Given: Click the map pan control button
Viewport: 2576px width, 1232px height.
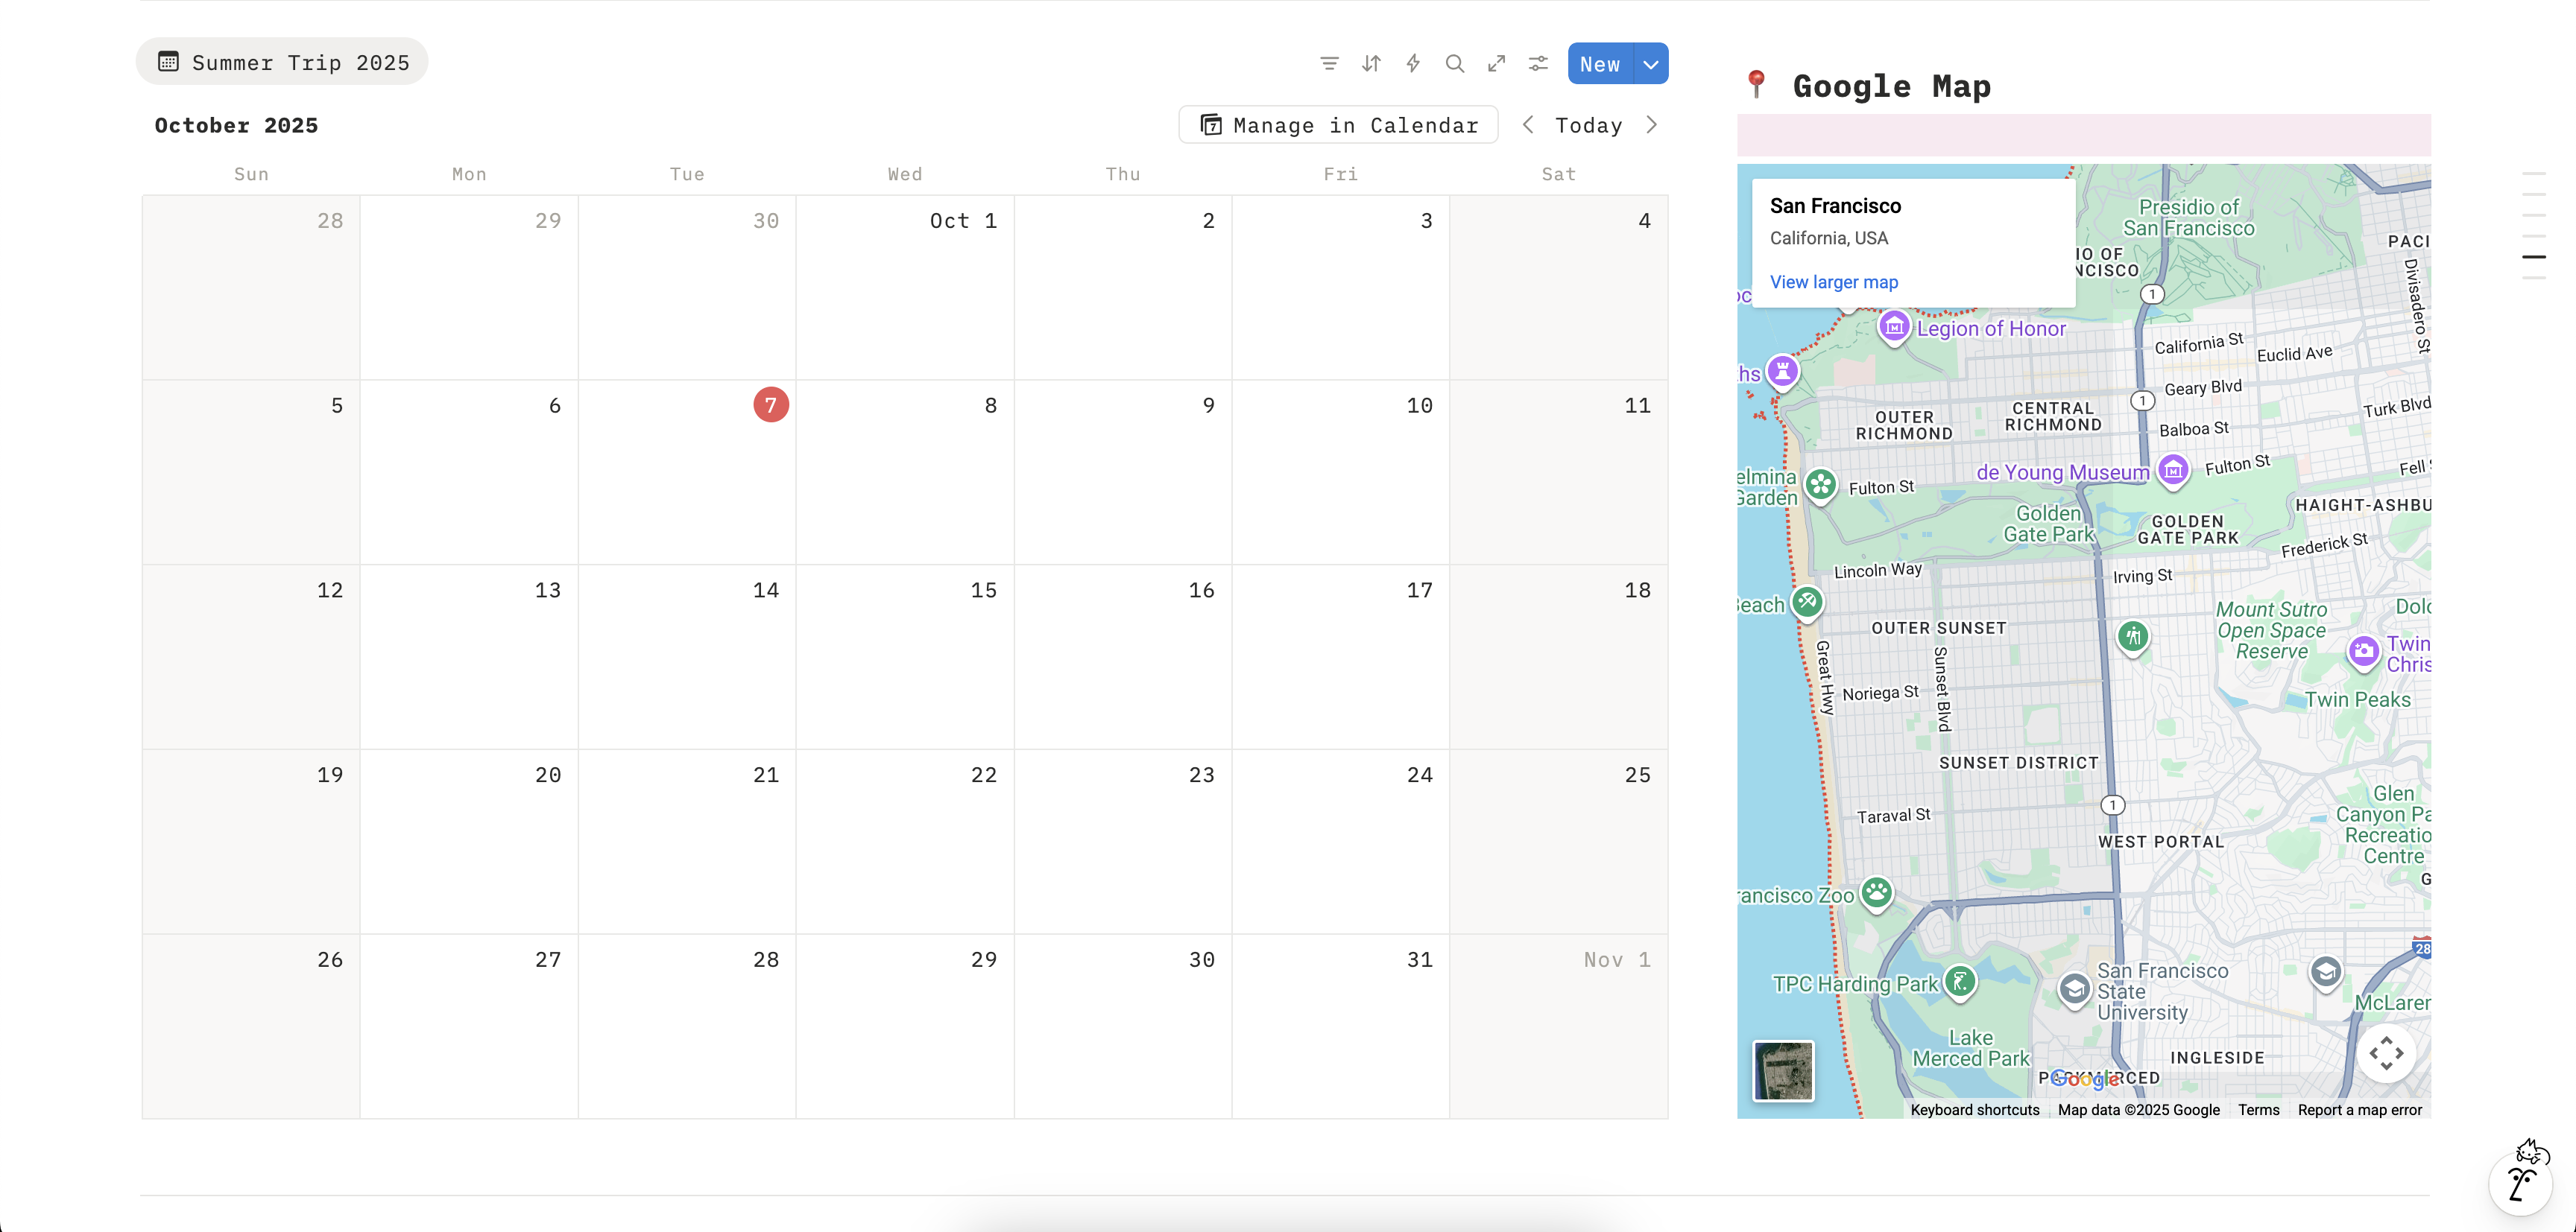Looking at the screenshot, I should point(2386,1053).
